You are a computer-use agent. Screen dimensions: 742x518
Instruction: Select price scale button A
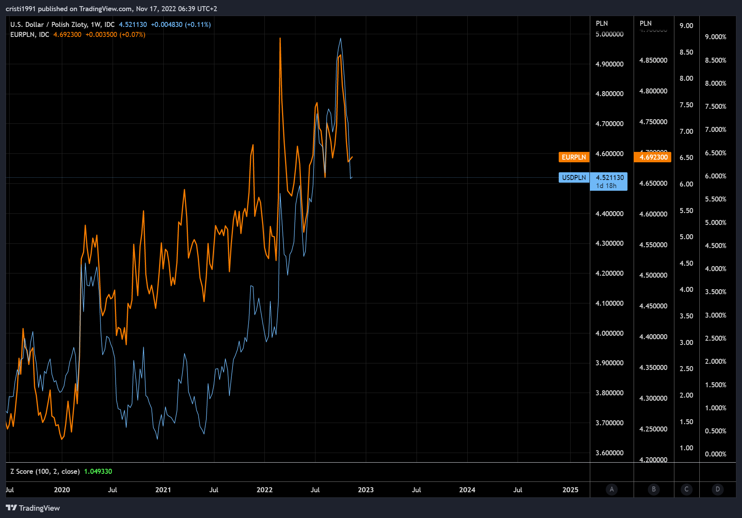[612, 490]
